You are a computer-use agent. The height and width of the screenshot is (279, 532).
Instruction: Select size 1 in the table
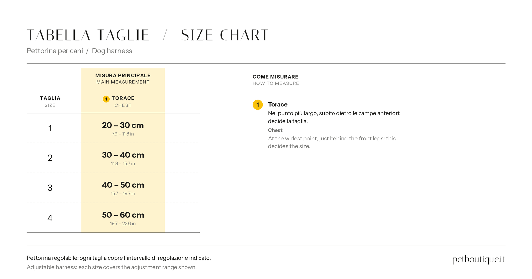(50, 128)
